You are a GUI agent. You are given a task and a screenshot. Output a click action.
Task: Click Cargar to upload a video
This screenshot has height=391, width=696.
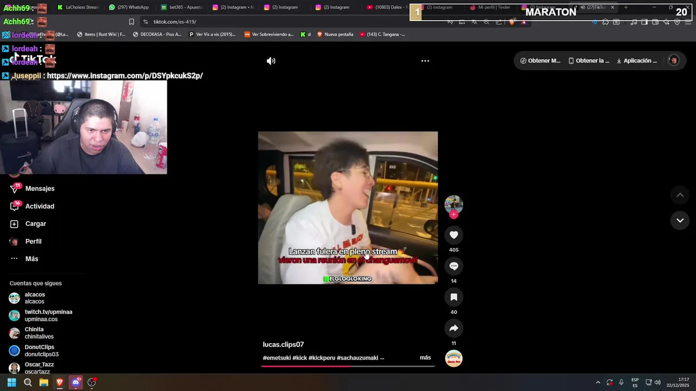(35, 224)
